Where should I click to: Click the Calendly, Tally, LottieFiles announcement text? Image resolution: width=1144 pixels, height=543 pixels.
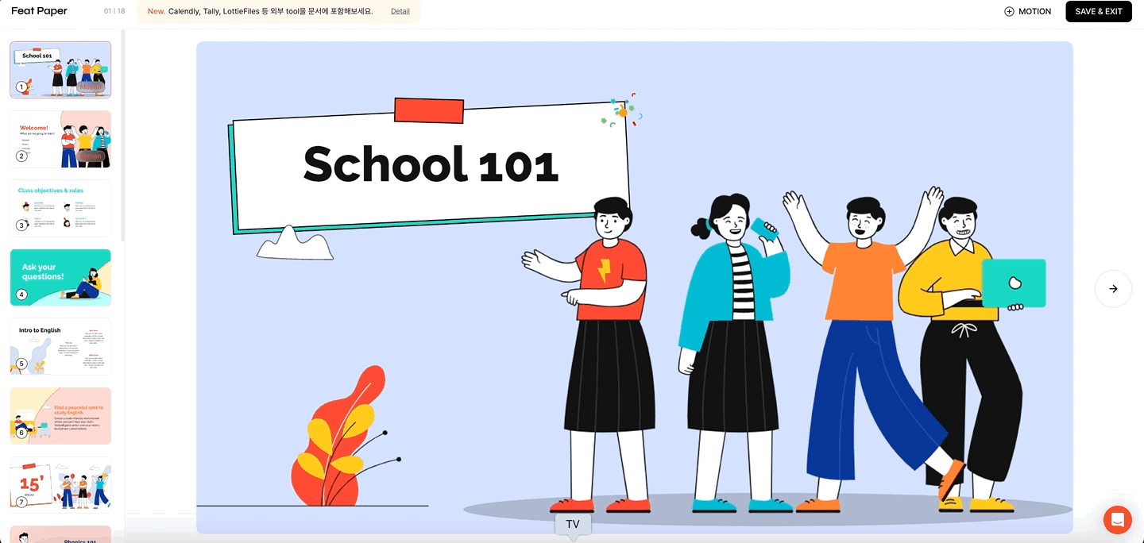(270, 11)
